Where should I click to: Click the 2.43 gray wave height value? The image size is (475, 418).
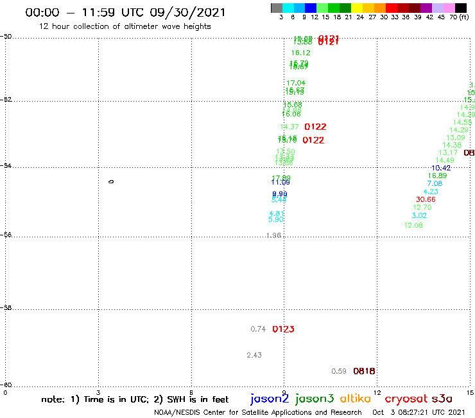(x=254, y=355)
